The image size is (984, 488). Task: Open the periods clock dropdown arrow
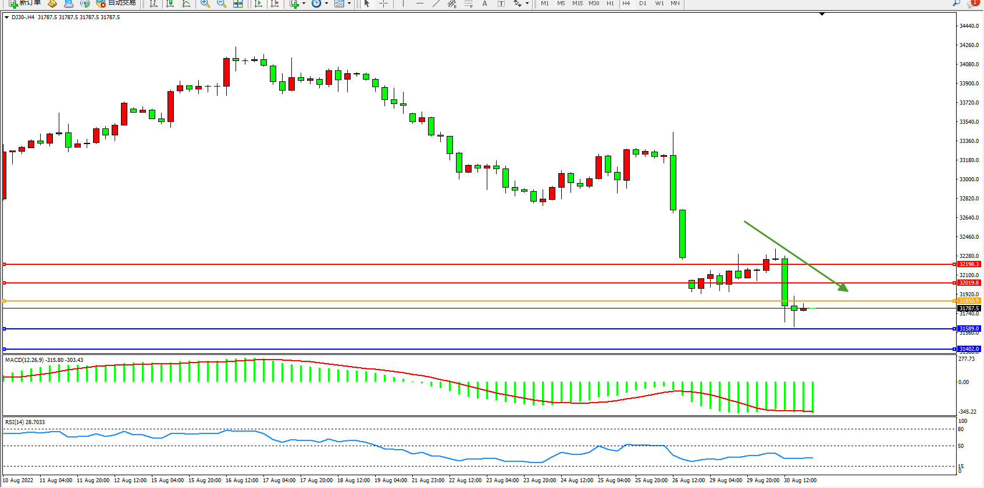(326, 3)
